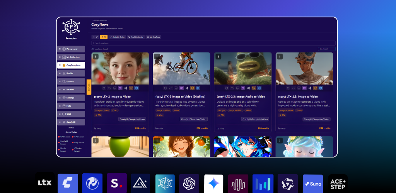The width and height of the screenshot is (396, 193).
Task: Click 206 credits on LTX-2.3 Image to Video card
Action: coord(325,128)
